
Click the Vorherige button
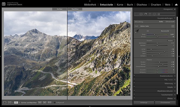(144, 103)
